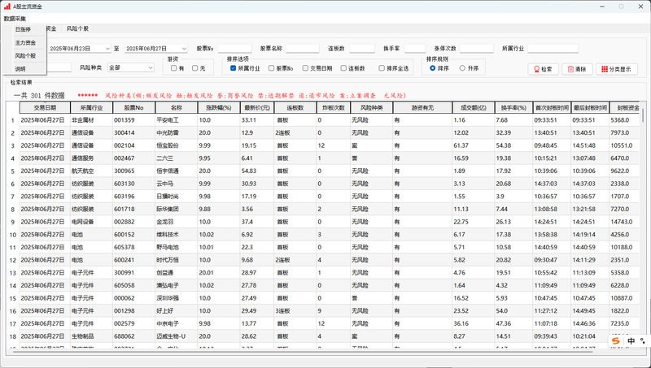Click the 涨停次数 input field
Image resolution: width=651 pixels, height=368 pixels.
click(x=477, y=49)
